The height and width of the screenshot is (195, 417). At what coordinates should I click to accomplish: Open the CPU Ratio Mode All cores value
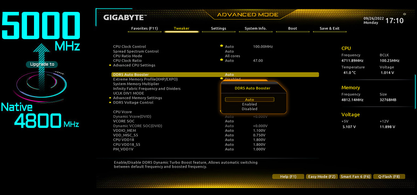232,56
